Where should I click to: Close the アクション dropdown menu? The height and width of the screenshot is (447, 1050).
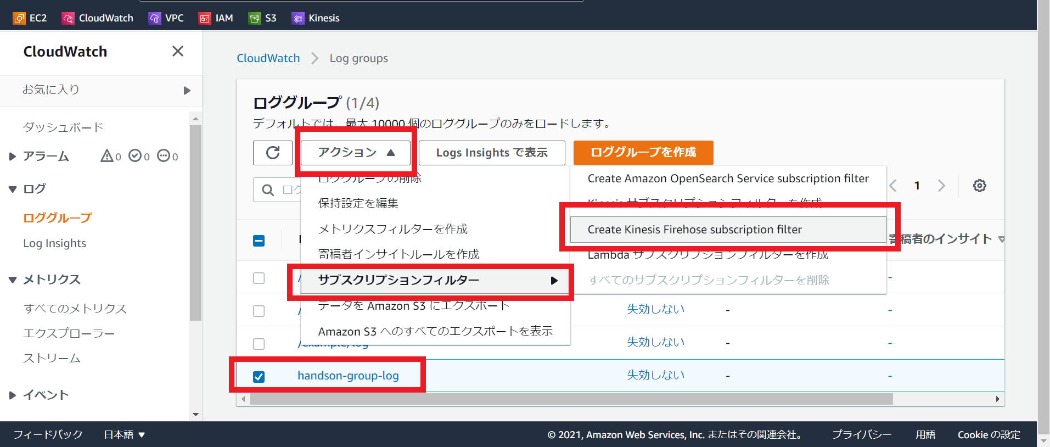(x=356, y=153)
